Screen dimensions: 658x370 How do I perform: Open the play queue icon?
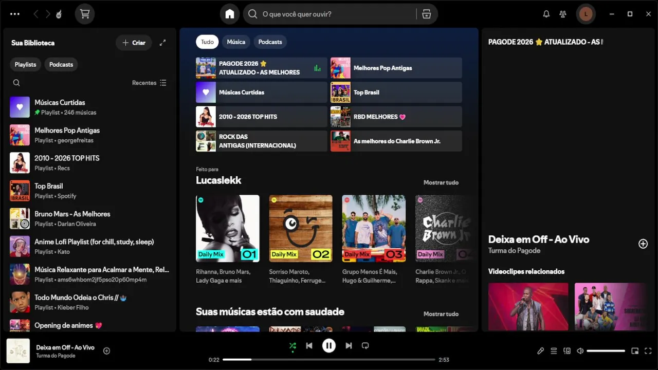554,351
